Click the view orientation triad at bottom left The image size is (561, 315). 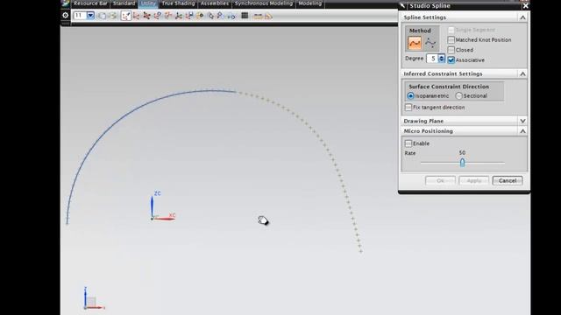tap(94, 298)
